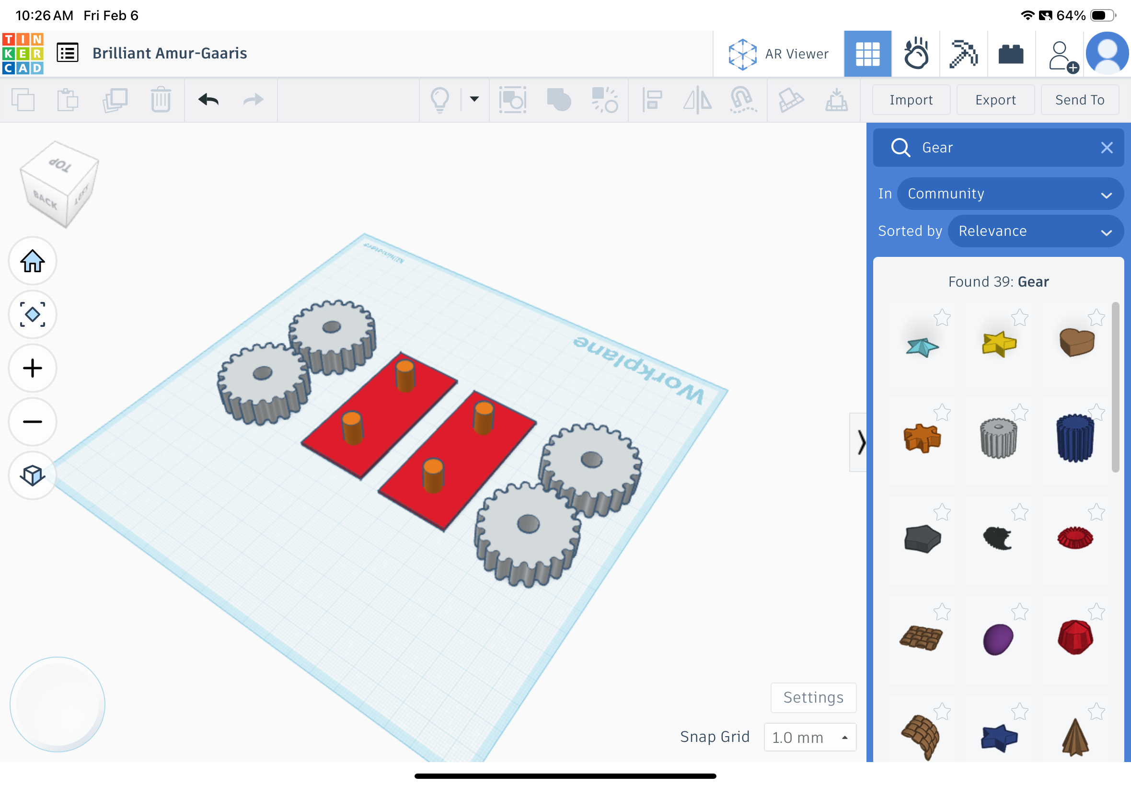Screen dimensions: 1131x786
Task: Favorite the gray gear shape
Action: pyautogui.click(x=1019, y=412)
